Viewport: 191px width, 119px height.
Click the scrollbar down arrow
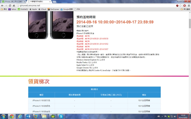point(190,112)
